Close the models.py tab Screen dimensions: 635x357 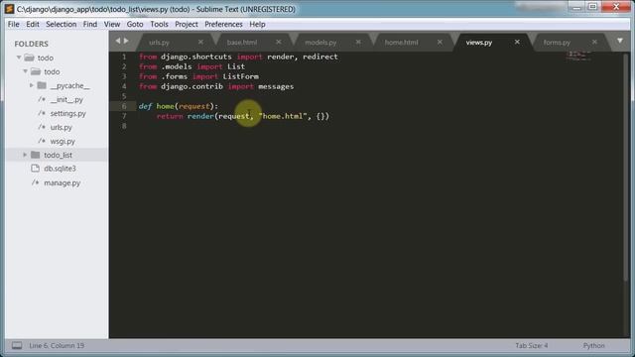[x=358, y=42]
